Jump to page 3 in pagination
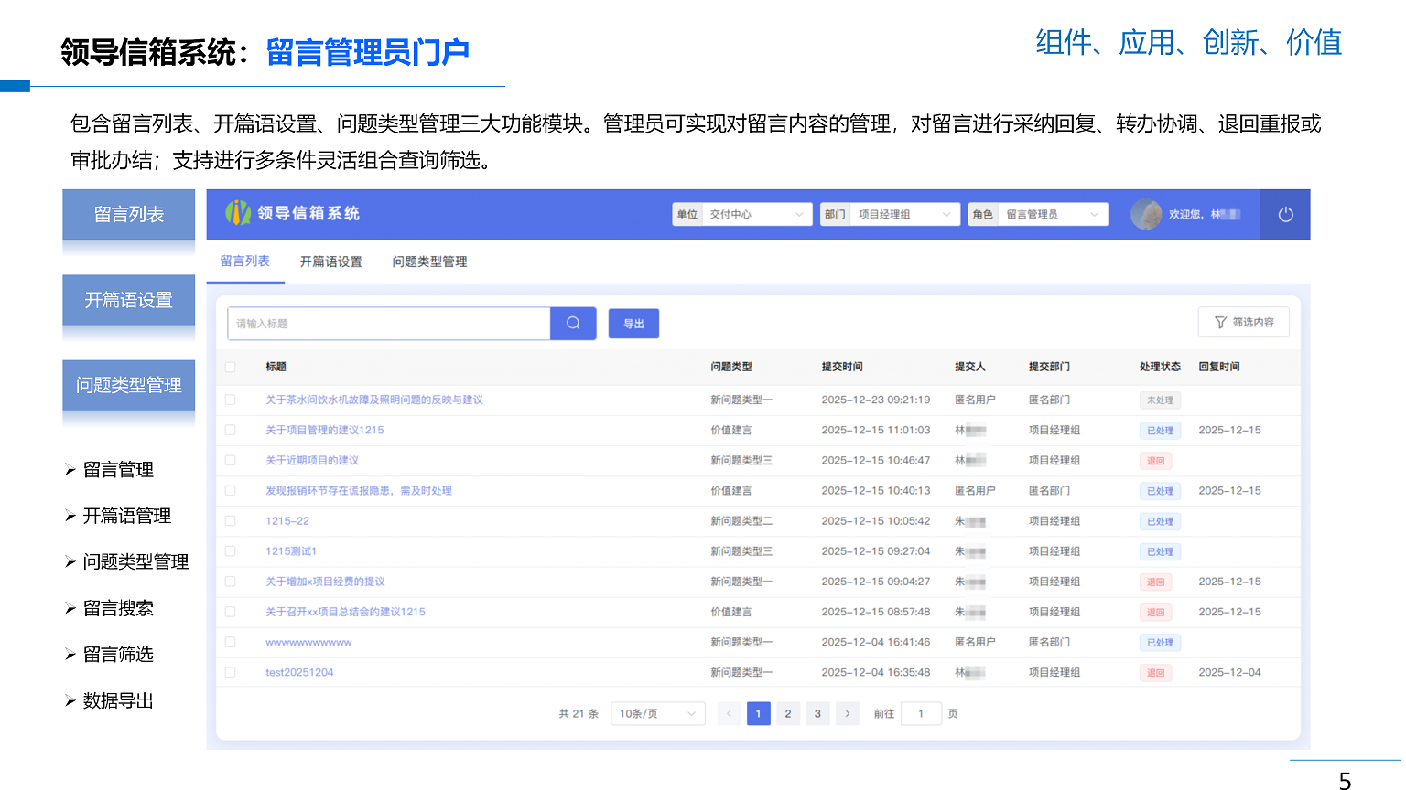 click(x=817, y=713)
